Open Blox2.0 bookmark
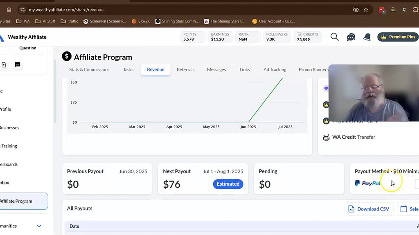The width and height of the screenshot is (419, 235). tap(141, 21)
